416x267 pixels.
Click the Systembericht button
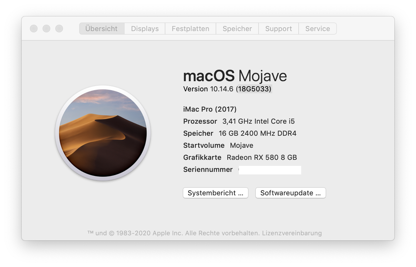tap(216, 193)
